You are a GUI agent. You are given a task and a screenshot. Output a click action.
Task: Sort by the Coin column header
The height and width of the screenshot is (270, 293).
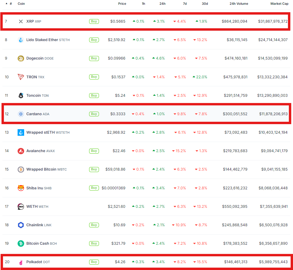tap(21, 4)
